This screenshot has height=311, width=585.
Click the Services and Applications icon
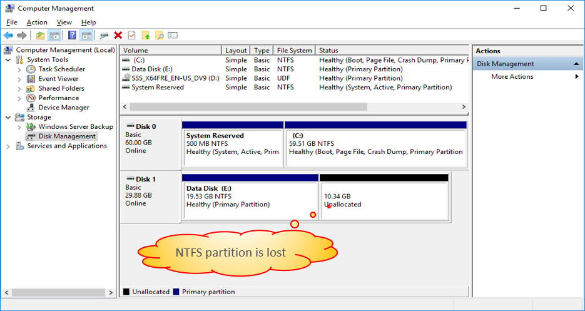(20, 146)
